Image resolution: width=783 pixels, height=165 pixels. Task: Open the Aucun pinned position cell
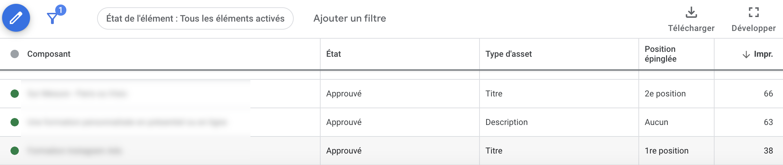(x=656, y=122)
